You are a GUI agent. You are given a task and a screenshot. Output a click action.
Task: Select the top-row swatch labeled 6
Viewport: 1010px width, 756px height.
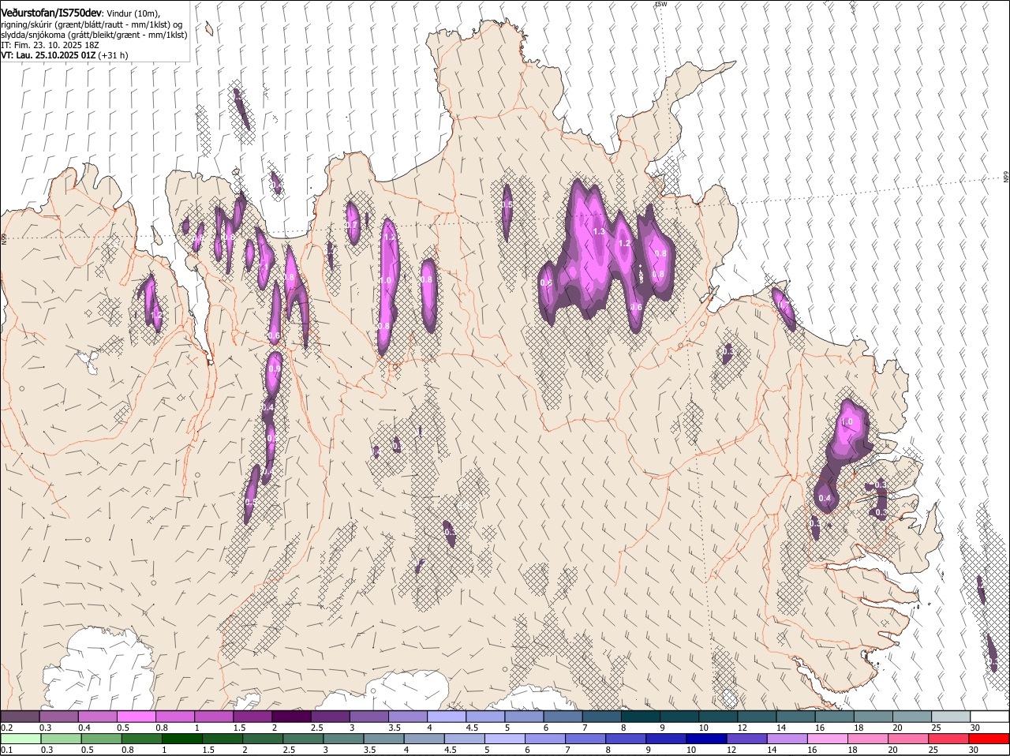(563, 717)
